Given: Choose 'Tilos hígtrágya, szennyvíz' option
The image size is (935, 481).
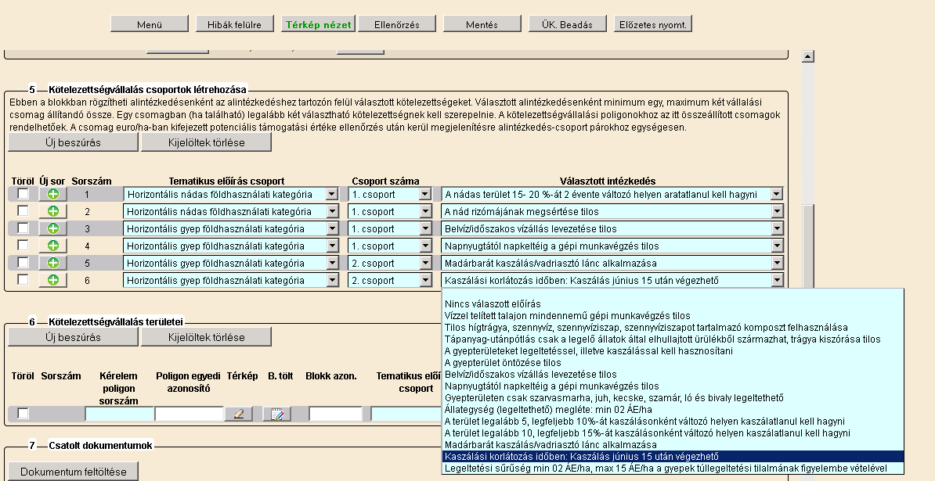Looking at the screenshot, I should (x=673, y=328).
